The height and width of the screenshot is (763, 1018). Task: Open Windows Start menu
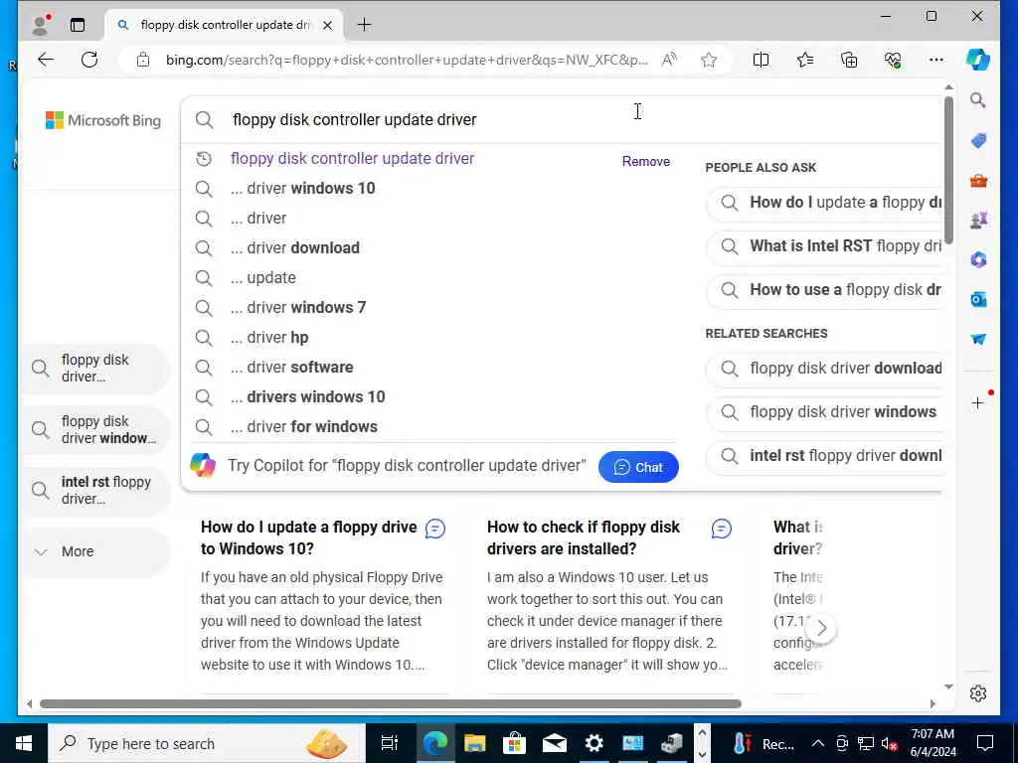pos(24,743)
